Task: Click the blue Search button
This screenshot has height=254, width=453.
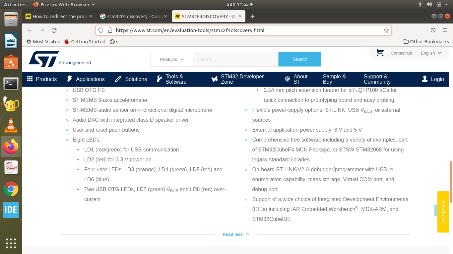Action: (x=300, y=59)
